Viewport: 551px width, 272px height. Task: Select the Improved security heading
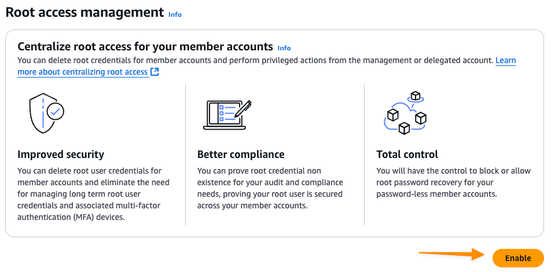tap(61, 155)
